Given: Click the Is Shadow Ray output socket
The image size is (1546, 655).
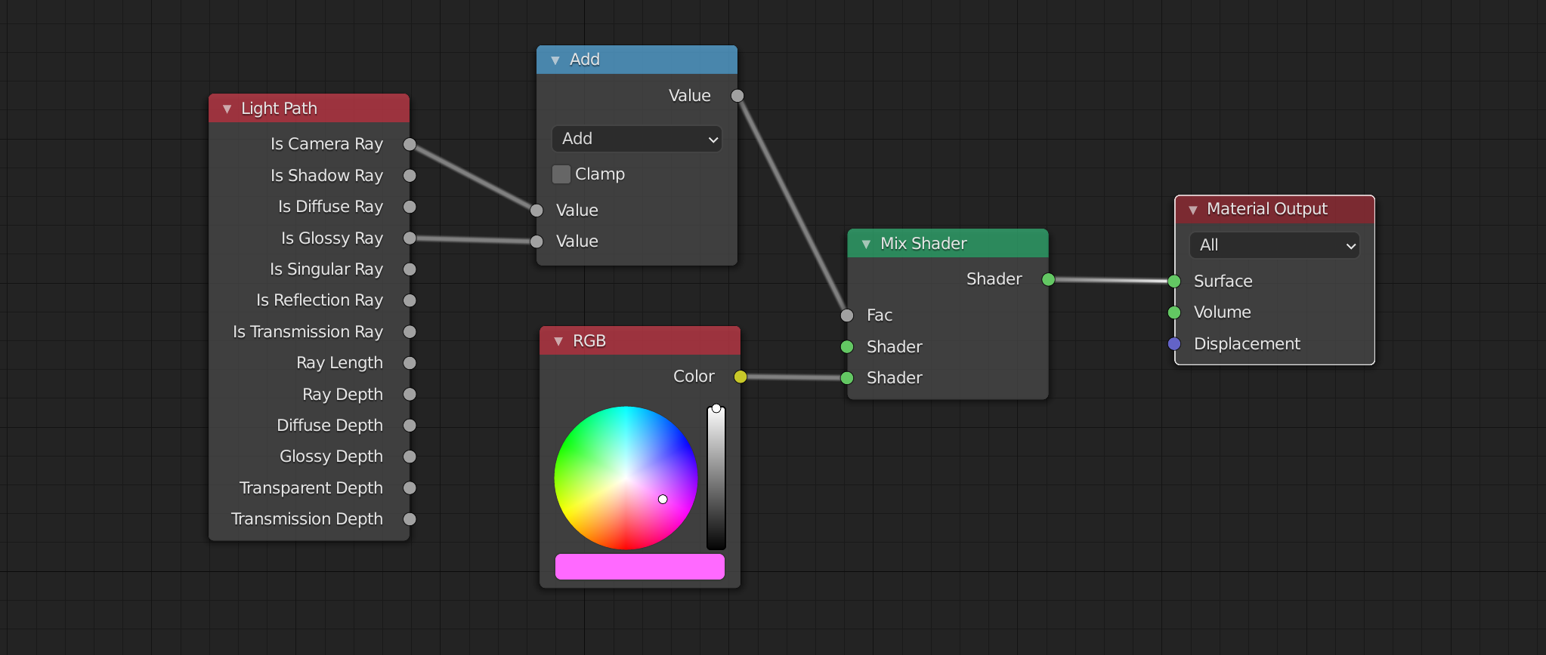Looking at the screenshot, I should click(x=410, y=176).
